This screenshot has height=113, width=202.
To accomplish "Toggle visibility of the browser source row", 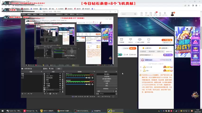I will [x=60, y=74].
